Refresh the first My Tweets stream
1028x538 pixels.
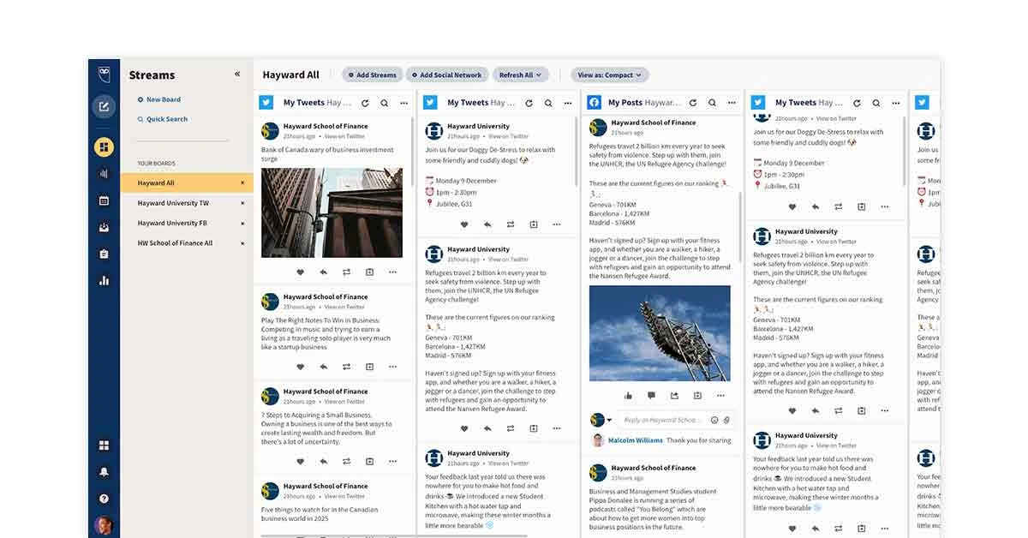click(x=363, y=102)
